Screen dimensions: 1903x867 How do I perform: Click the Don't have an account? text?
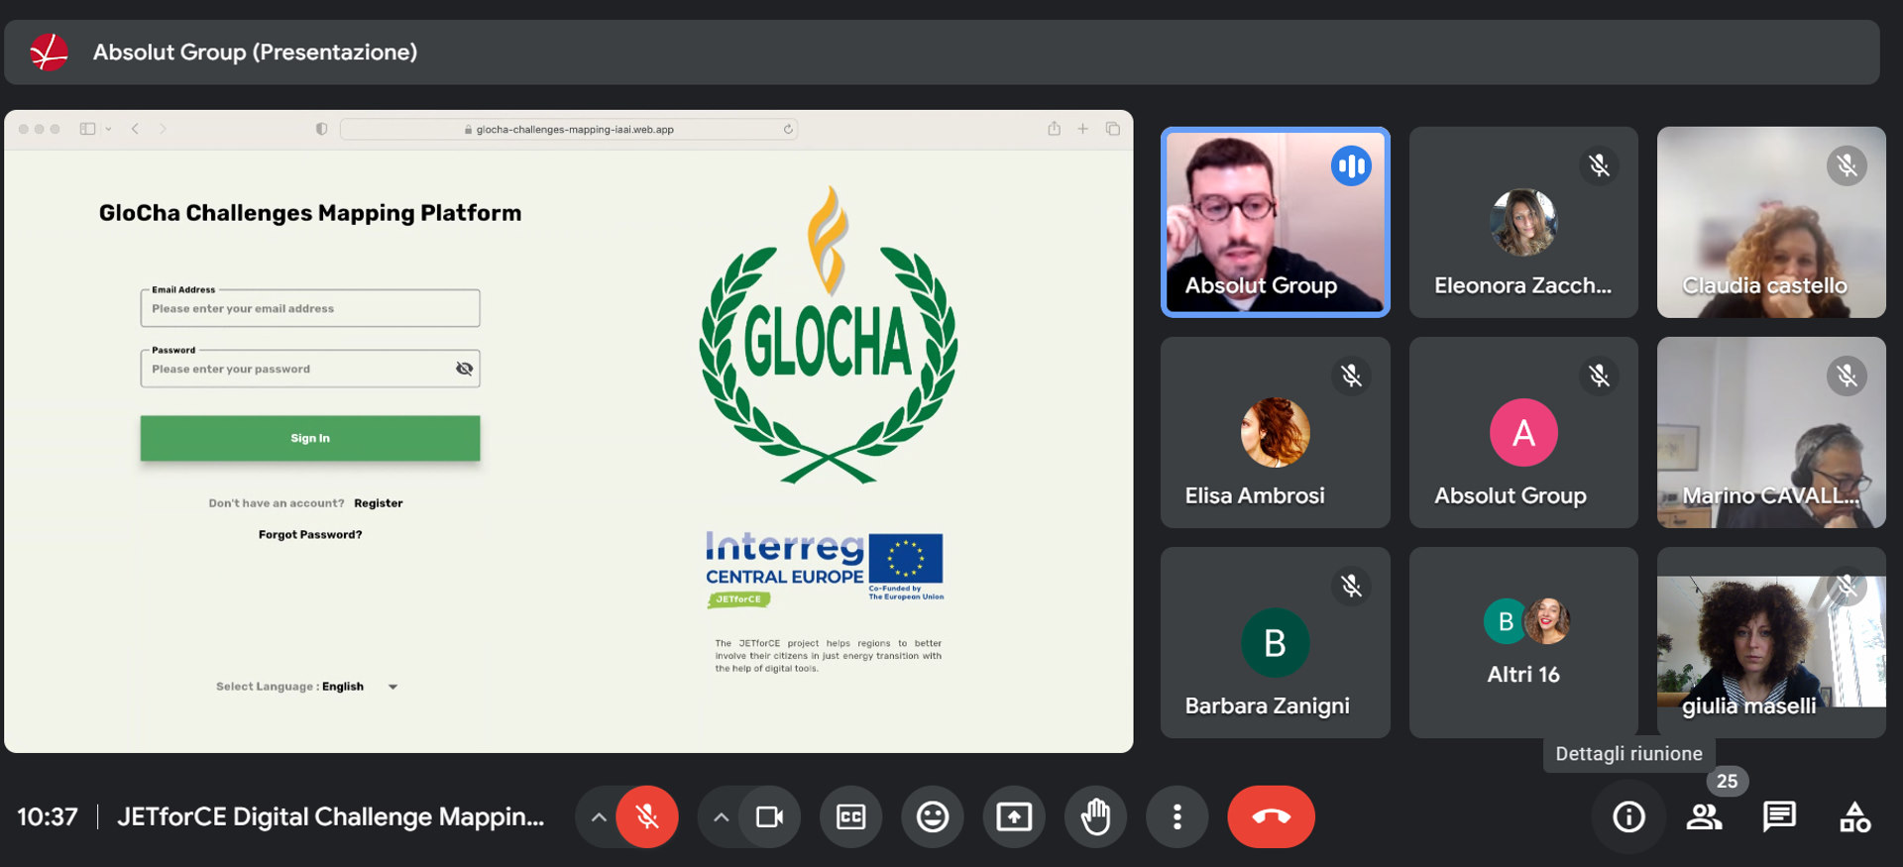point(277,503)
